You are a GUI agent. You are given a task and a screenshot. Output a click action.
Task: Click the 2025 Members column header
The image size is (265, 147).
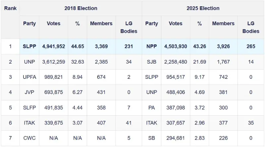(x=223, y=24)
